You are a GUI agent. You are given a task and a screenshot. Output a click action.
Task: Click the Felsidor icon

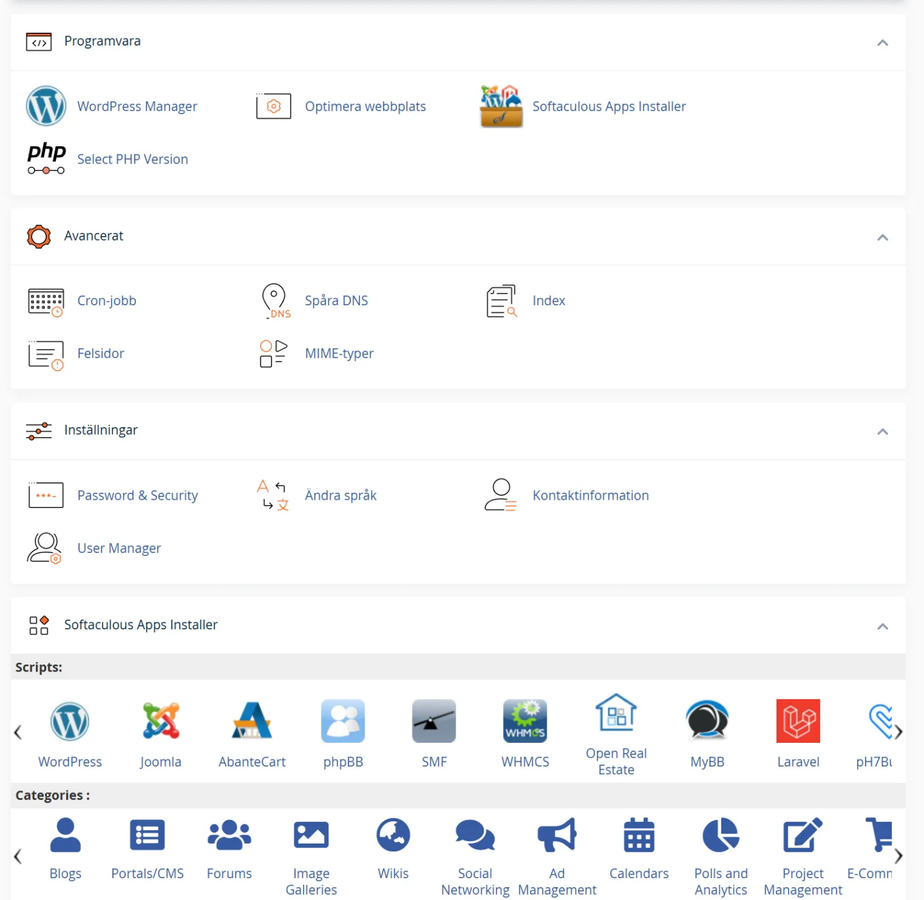46,355
